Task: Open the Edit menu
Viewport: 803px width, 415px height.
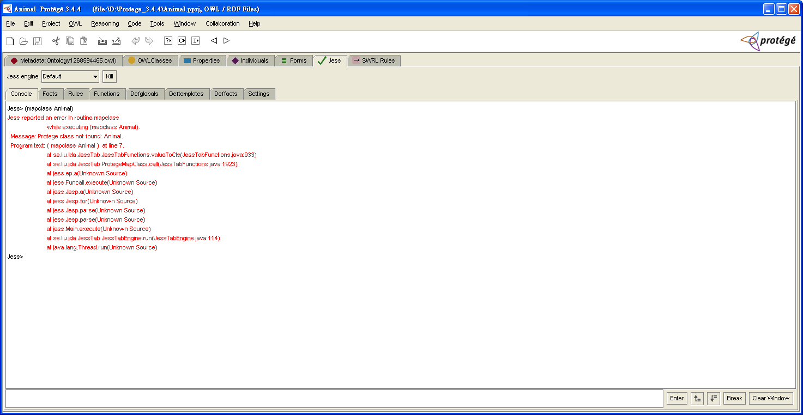Action: 28,23
